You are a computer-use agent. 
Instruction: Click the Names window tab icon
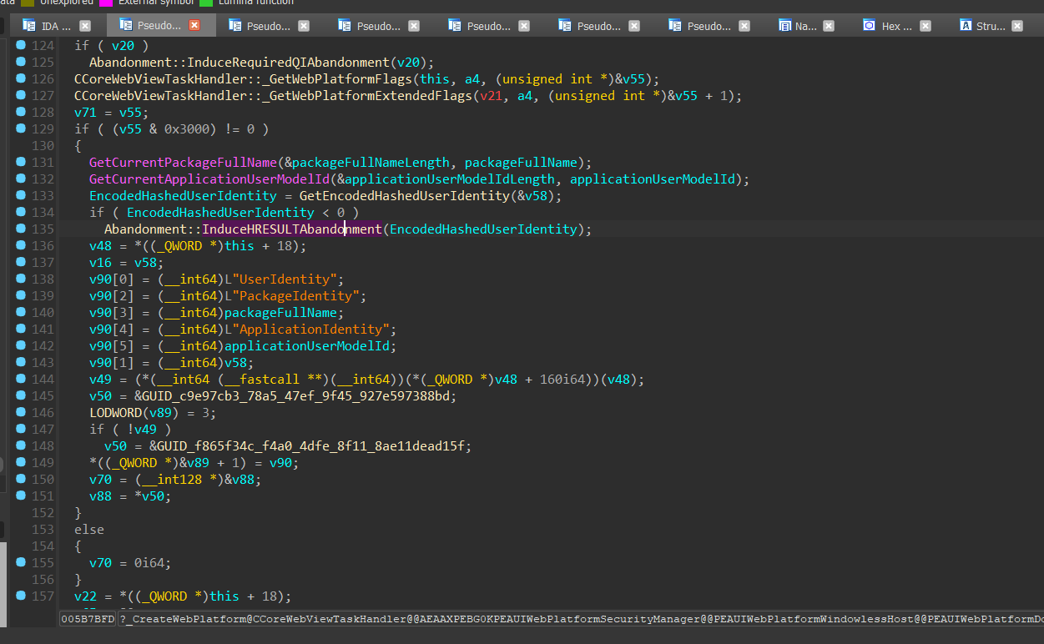click(x=785, y=26)
